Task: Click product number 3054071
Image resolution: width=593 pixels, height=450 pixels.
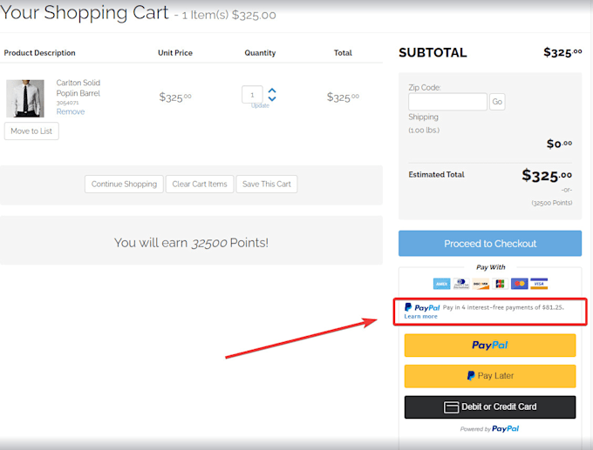Action: (67, 103)
